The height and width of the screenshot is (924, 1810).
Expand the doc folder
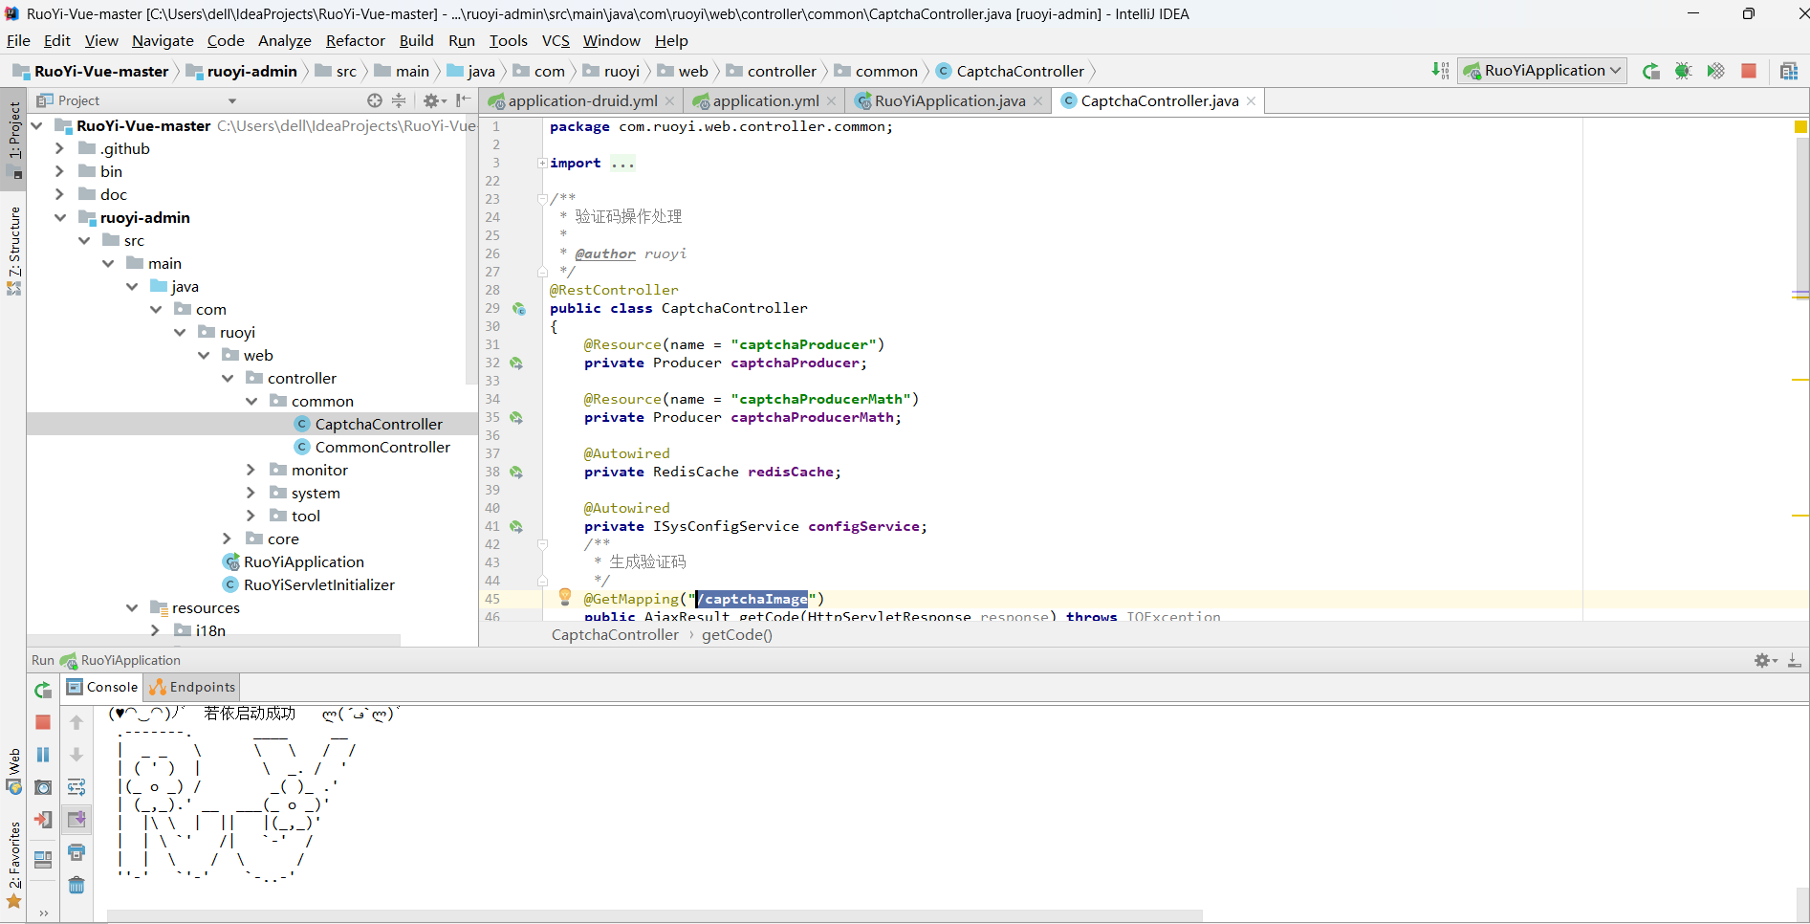pyautogui.click(x=59, y=194)
